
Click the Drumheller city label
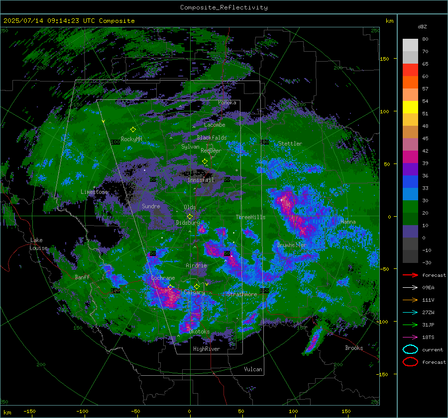[x=292, y=245]
